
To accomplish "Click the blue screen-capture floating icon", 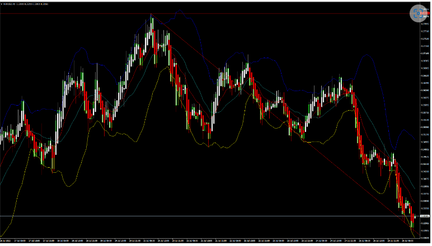I will point(418,13).
